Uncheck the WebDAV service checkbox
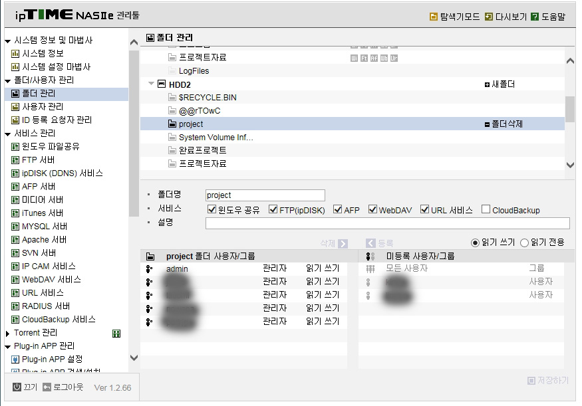582x406 pixels. tap(372, 209)
